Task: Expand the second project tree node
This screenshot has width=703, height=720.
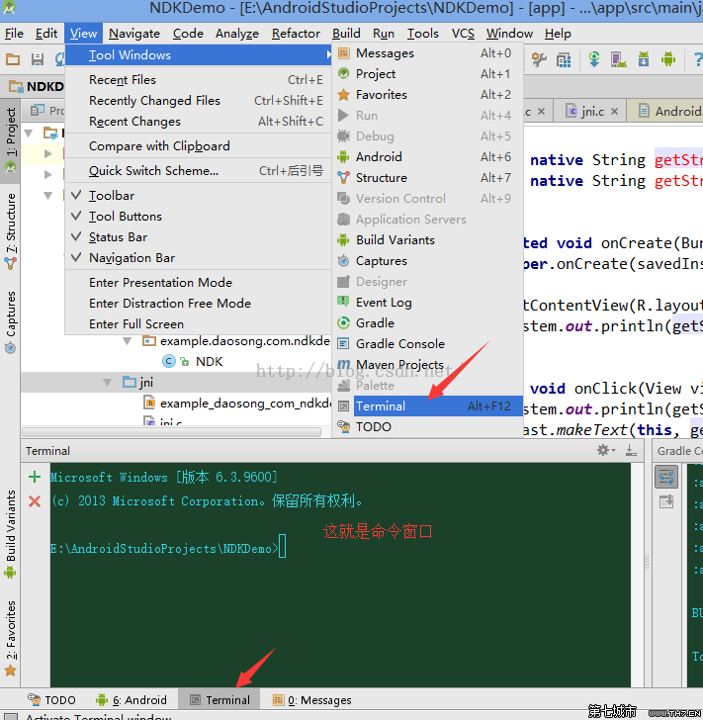Action: [48, 153]
